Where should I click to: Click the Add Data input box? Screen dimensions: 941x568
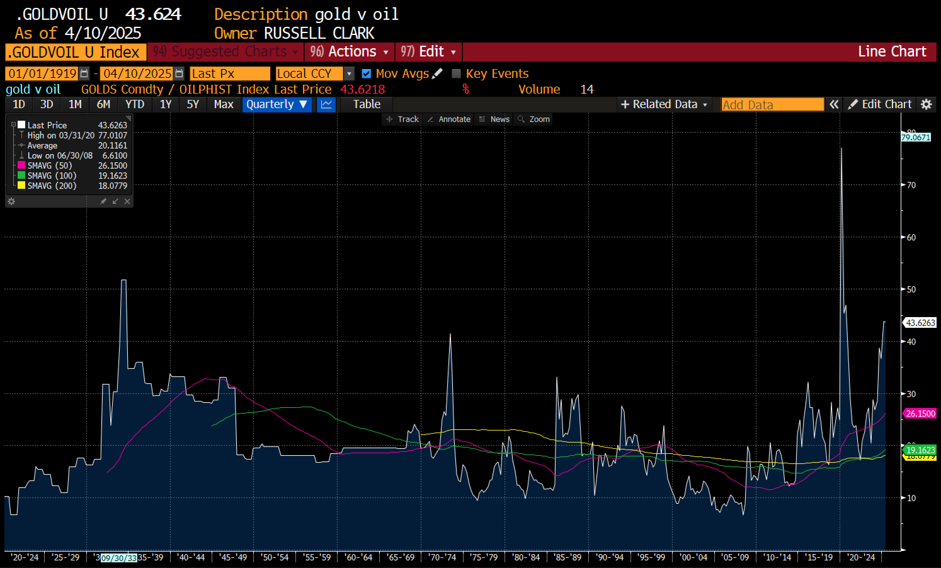coord(772,105)
